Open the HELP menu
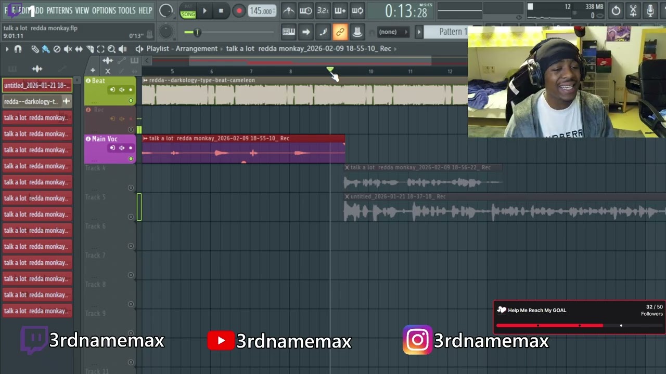The height and width of the screenshot is (374, 666). [146, 10]
